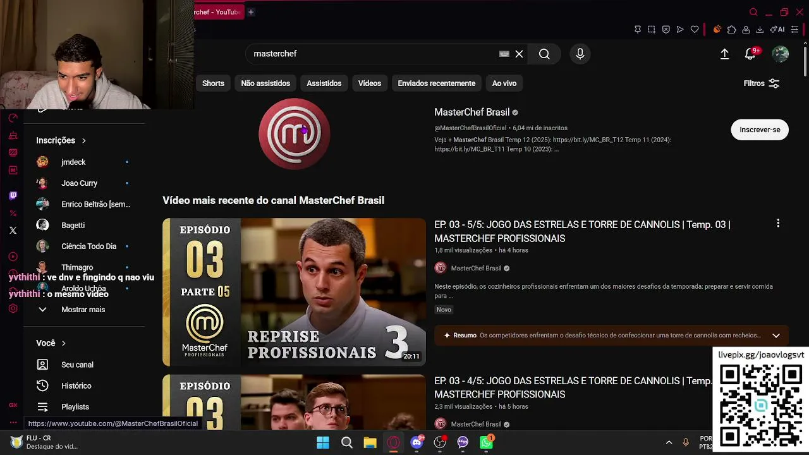Expand the Resumo summary chevron
Viewport: 809px width, 455px height.
[x=776, y=336]
